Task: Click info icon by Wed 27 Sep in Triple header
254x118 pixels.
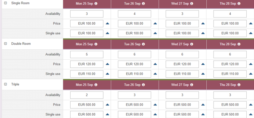Action: [x=191, y=85]
